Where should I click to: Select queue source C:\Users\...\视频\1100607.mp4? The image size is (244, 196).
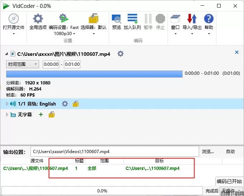tap(36, 168)
